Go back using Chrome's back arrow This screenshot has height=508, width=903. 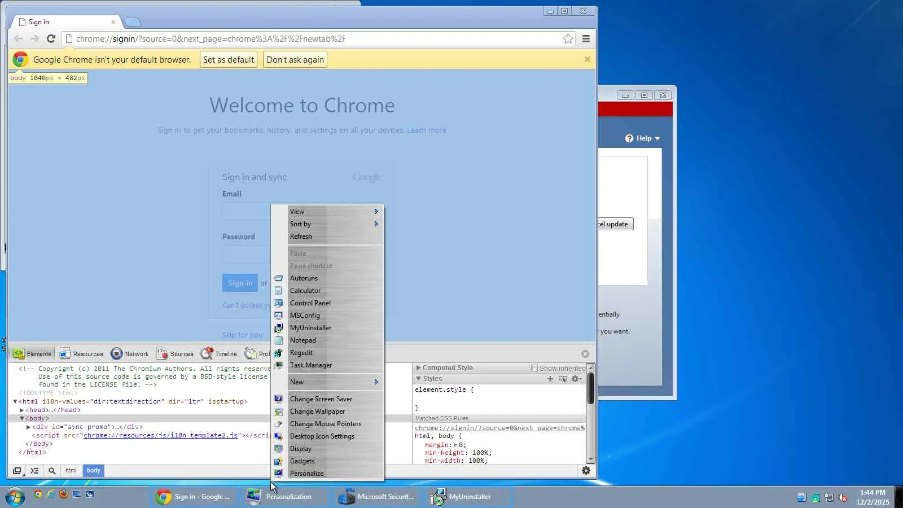pyautogui.click(x=18, y=38)
